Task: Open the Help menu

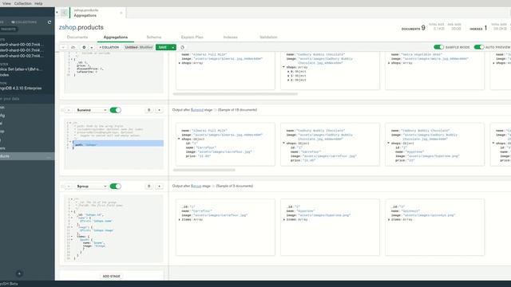Action: tap(38, 3)
